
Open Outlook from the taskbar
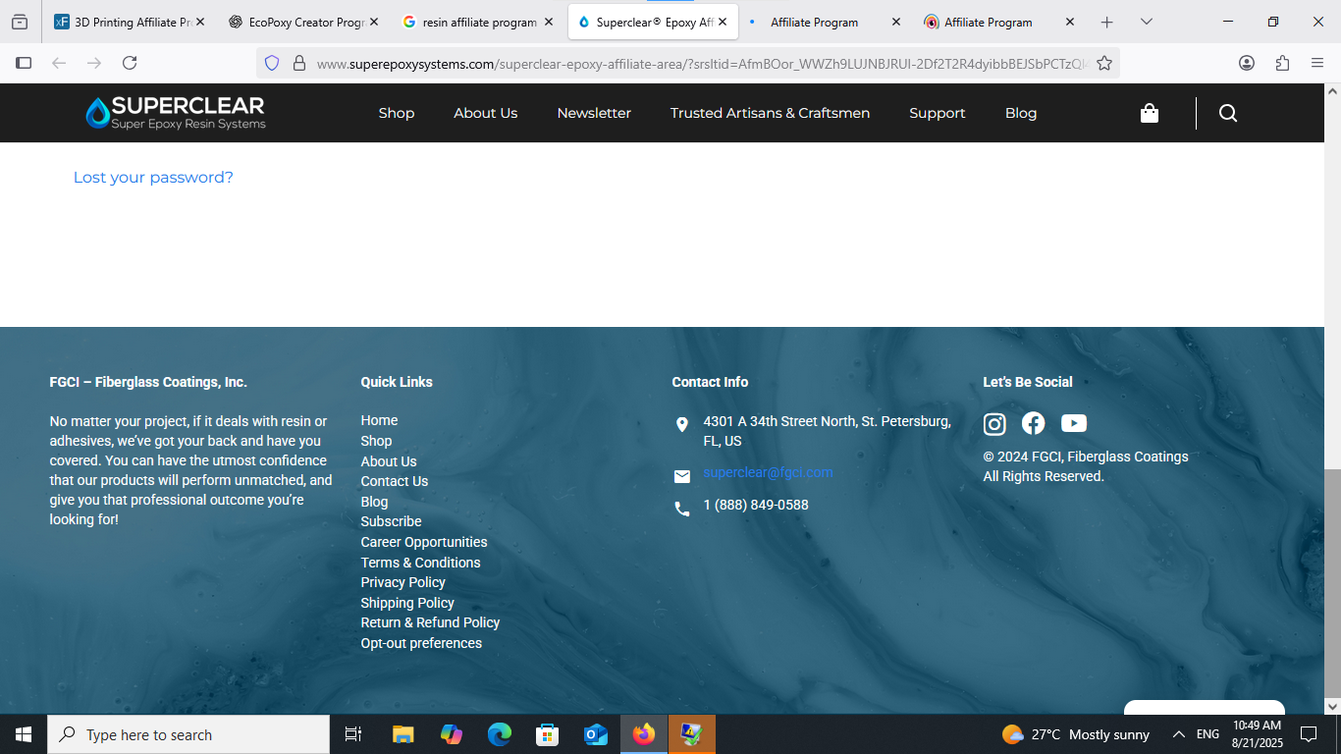tap(596, 734)
